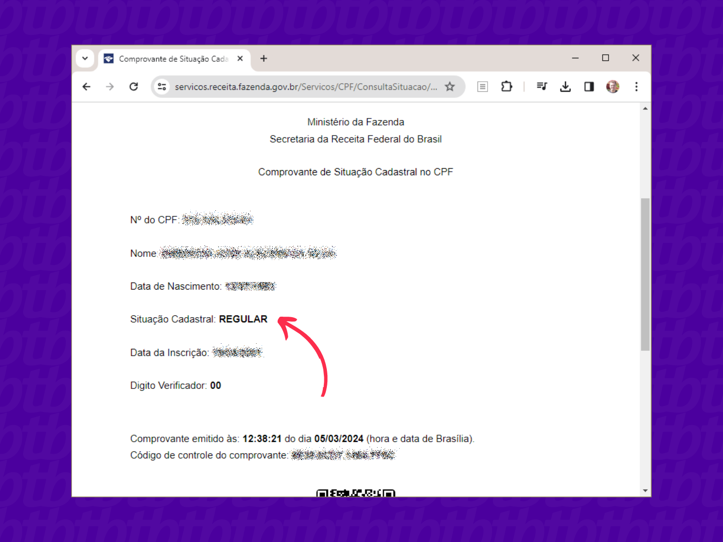Open a new browser tab

[x=264, y=58]
